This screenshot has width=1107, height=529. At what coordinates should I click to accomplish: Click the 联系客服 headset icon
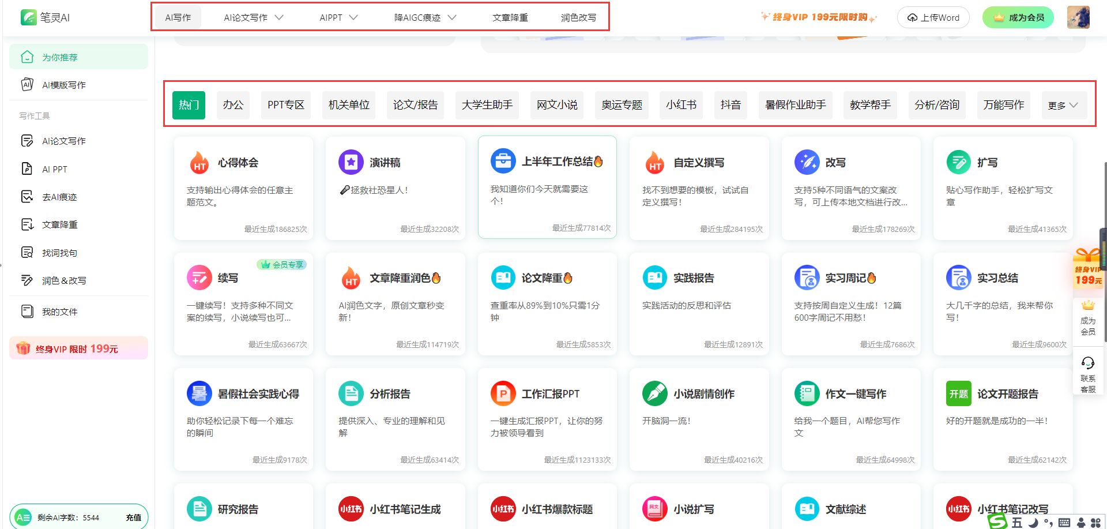click(1088, 363)
